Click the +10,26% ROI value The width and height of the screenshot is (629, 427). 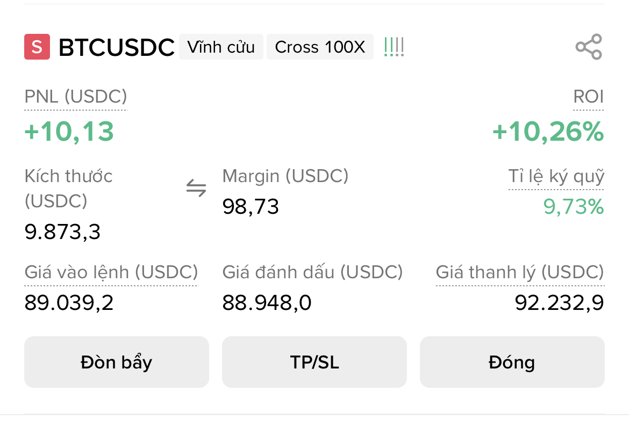(548, 132)
